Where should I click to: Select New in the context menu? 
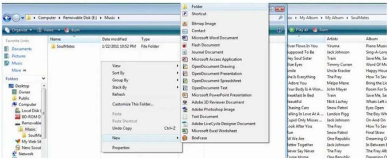142,138
